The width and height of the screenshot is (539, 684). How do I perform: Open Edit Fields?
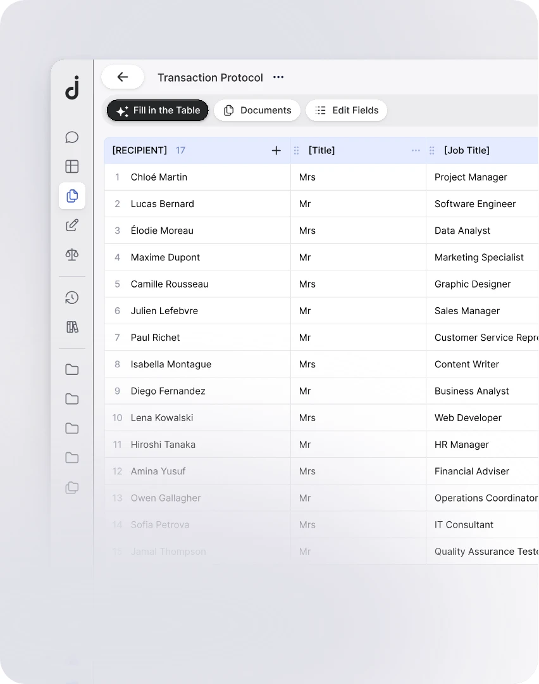point(347,110)
